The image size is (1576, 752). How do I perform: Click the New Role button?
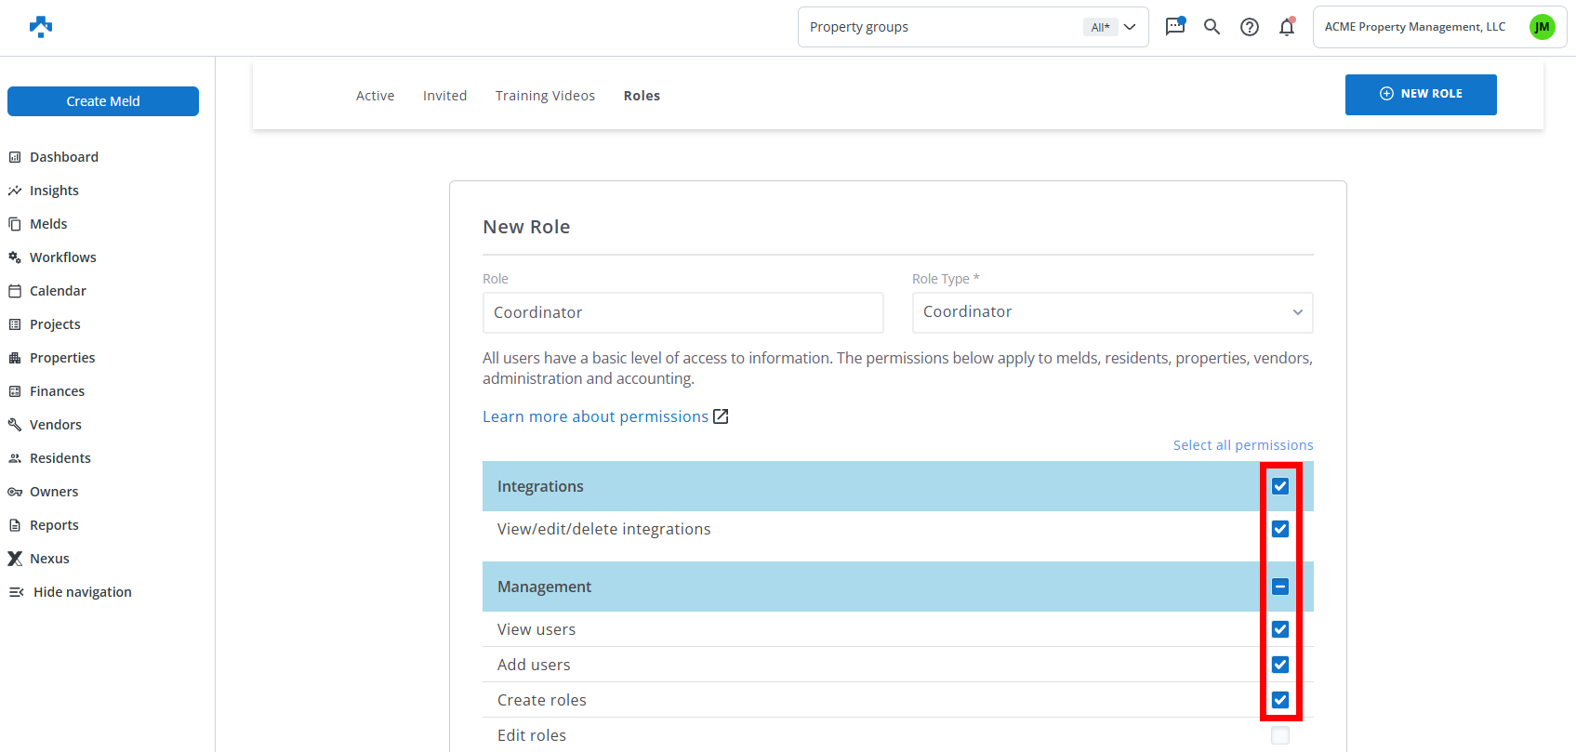pyautogui.click(x=1420, y=94)
